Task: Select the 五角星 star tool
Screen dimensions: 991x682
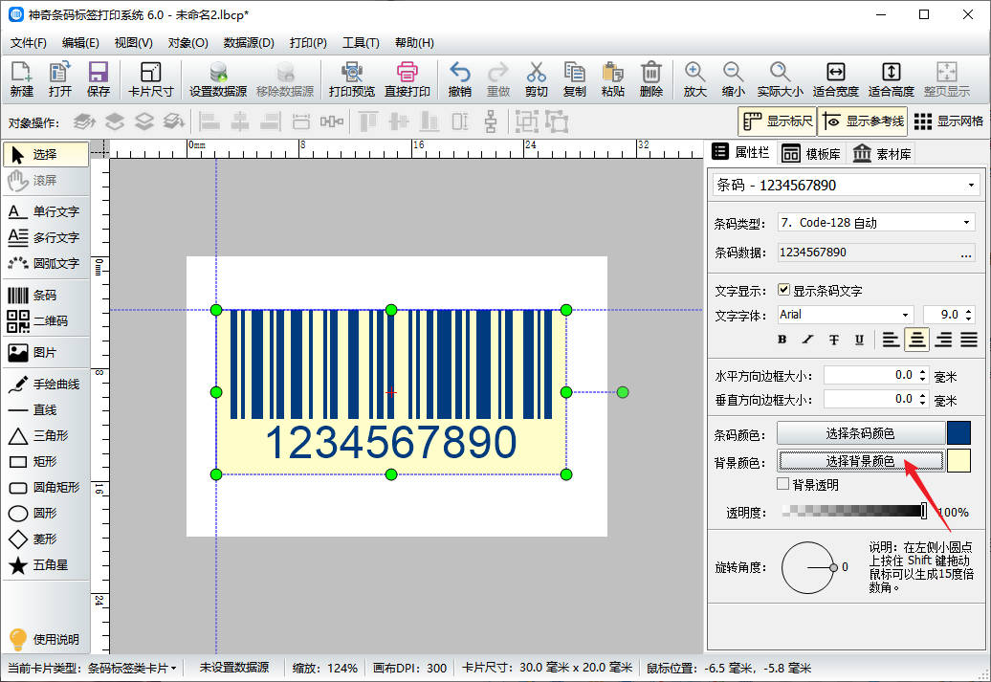Action: point(46,565)
